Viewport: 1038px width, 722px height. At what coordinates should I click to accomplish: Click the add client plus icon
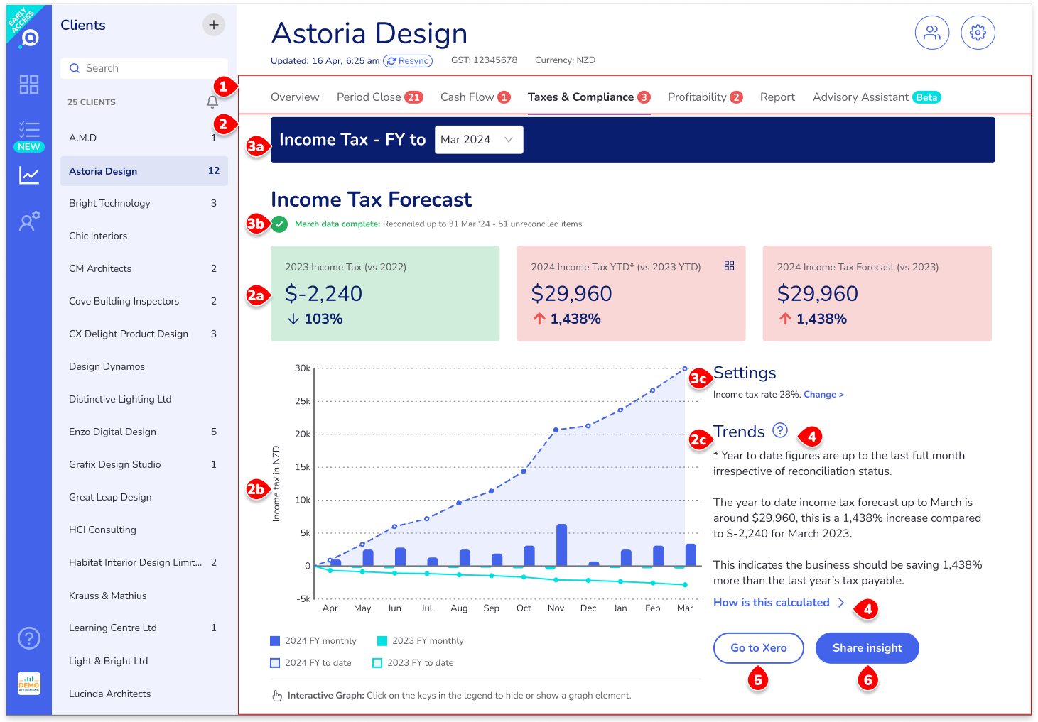coord(214,25)
